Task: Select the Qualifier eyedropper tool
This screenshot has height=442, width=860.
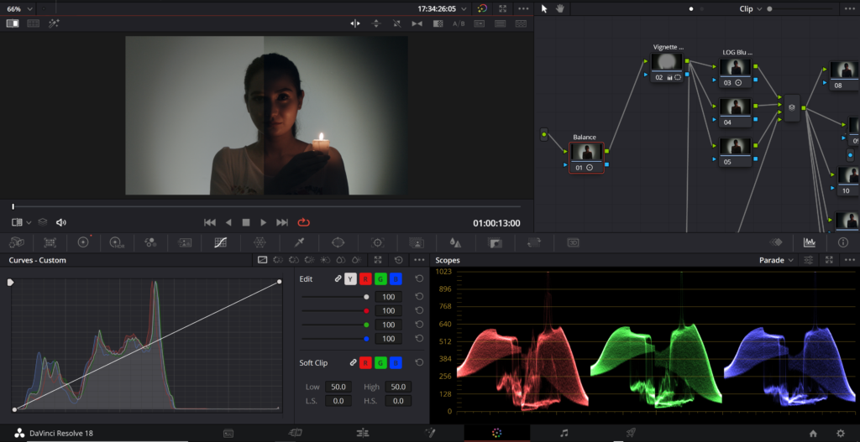Action: pos(299,242)
